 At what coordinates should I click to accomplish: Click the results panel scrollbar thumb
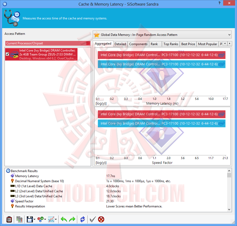pyautogui.click(x=229, y=175)
